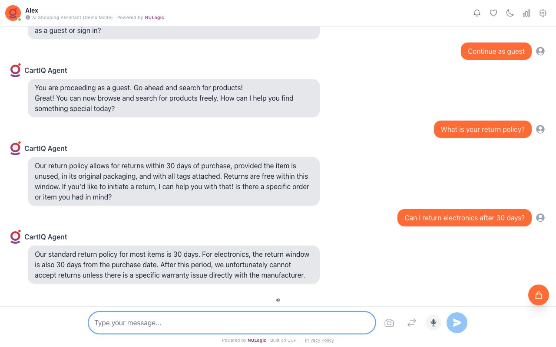Open settings gear icon
This screenshot has height=347, width=556.
(x=543, y=13)
